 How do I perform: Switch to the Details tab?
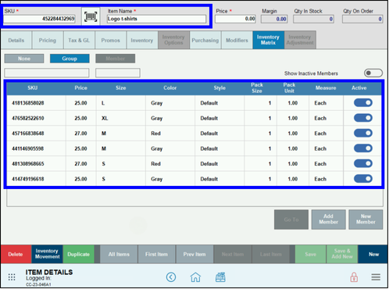point(16,40)
